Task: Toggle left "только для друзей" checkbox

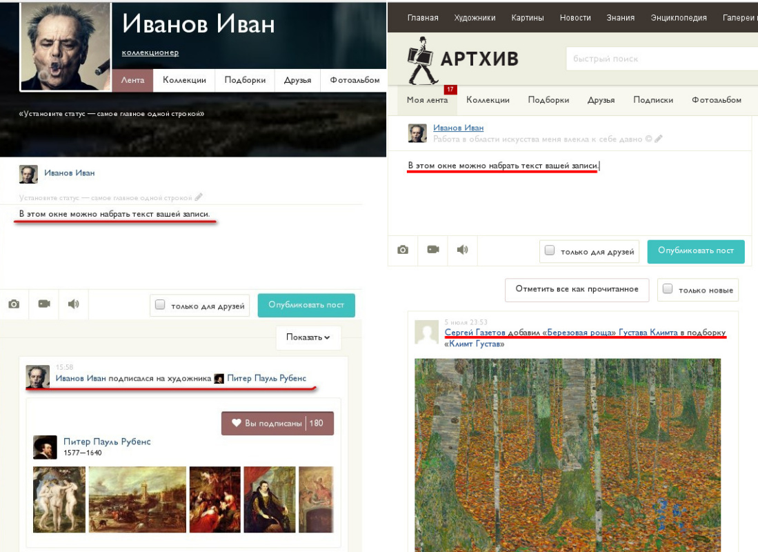Action: tap(160, 305)
